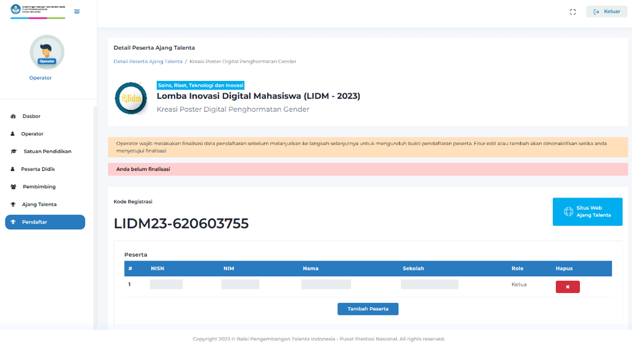Click the Ketua role cell
Screen dimensions: 632x343
click(518, 284)
